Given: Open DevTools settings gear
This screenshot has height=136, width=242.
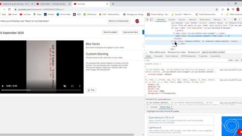Looking at the screenshot, I should (235, 20).
